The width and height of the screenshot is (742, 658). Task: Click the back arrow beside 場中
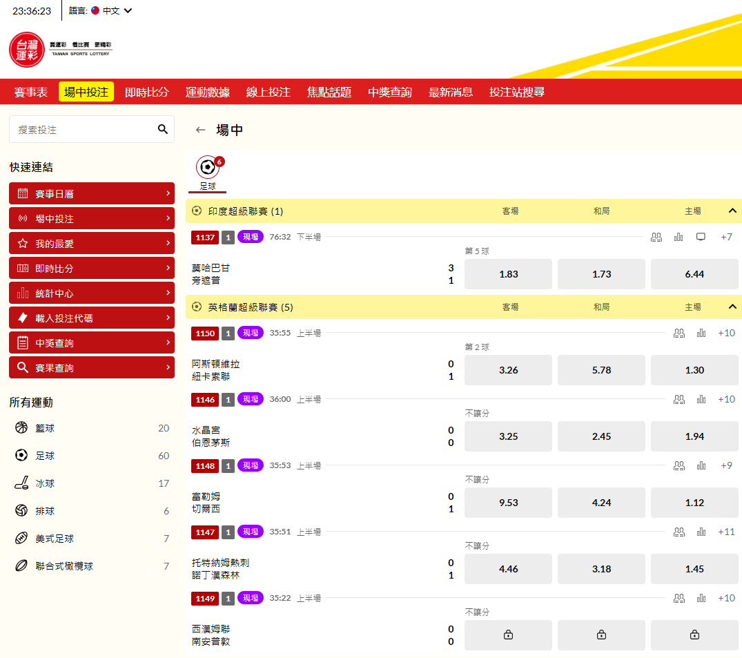[x=201, y=130]
